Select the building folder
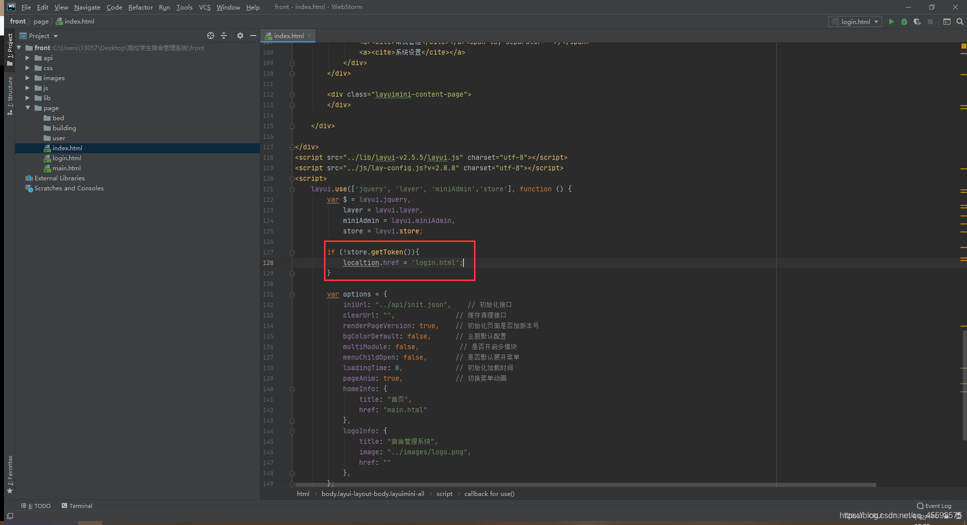This screenshot has height=525, width=967. (x=64, y=128)
